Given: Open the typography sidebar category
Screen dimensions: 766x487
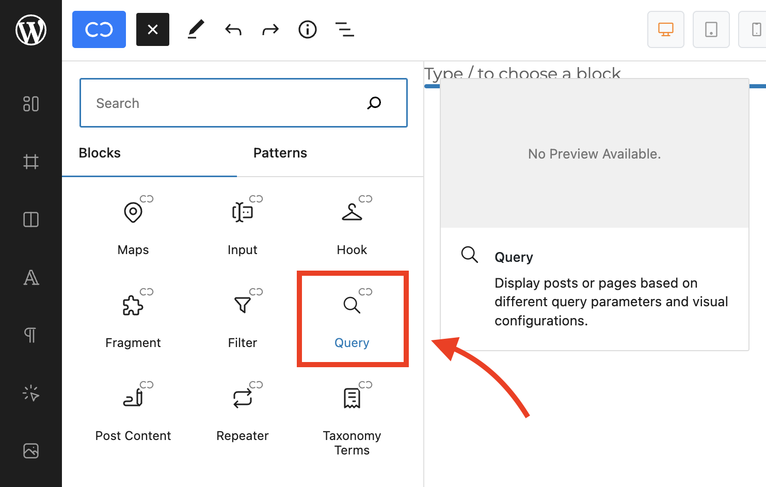Looking at the screenshot, I should 31,278.
